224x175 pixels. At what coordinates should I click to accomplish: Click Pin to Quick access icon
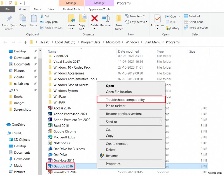click(9, 22)
